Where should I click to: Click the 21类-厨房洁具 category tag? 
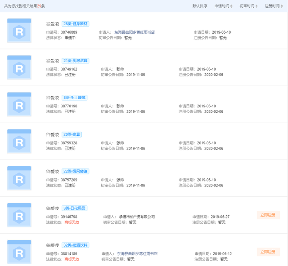point(75,60)
